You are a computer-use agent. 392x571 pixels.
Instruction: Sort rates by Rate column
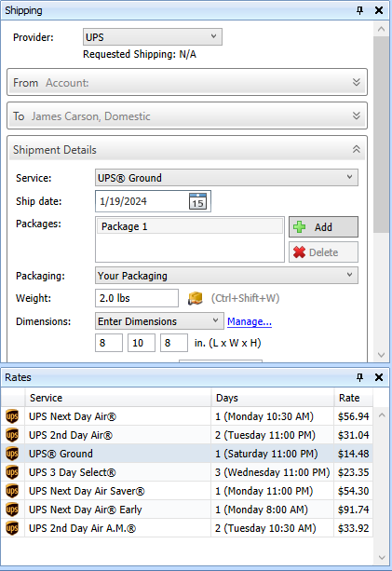354,398
